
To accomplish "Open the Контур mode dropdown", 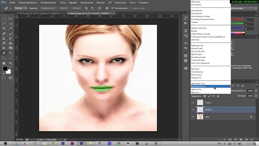I will (x=21, y=8).
